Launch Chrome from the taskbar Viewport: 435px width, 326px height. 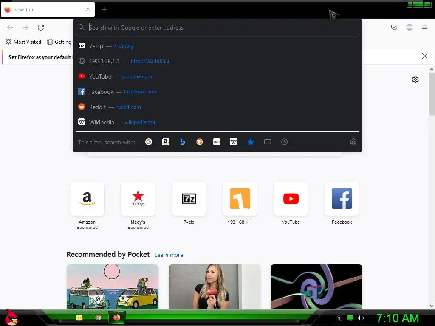(x=98, y=318)
